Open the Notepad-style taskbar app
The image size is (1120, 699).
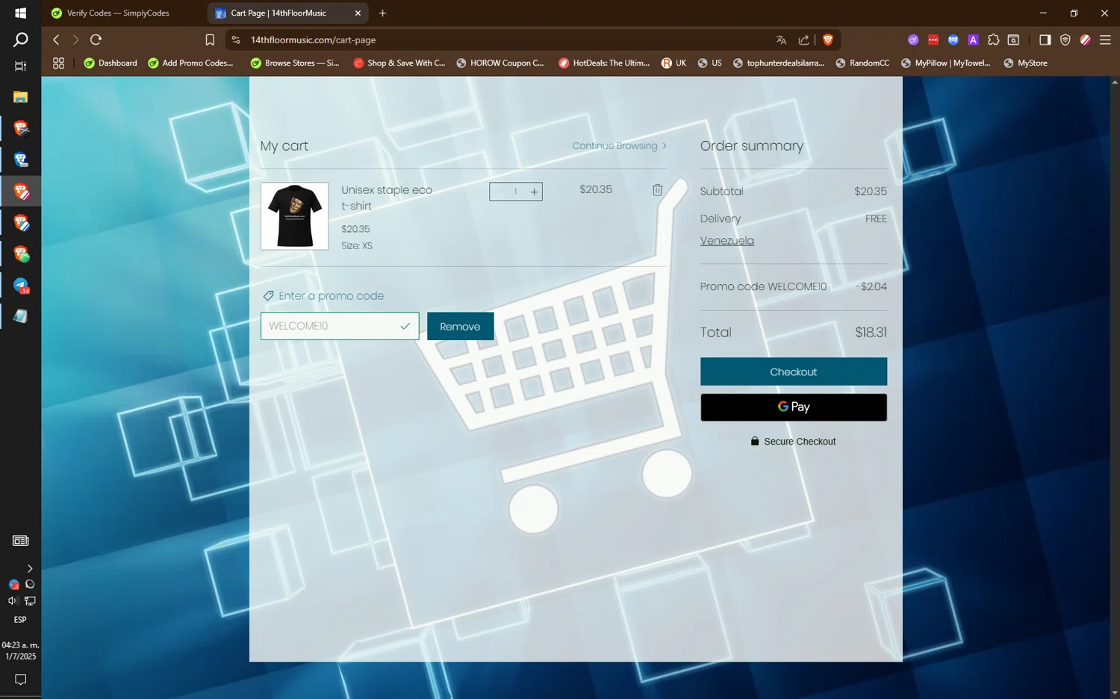pos(20,316)
